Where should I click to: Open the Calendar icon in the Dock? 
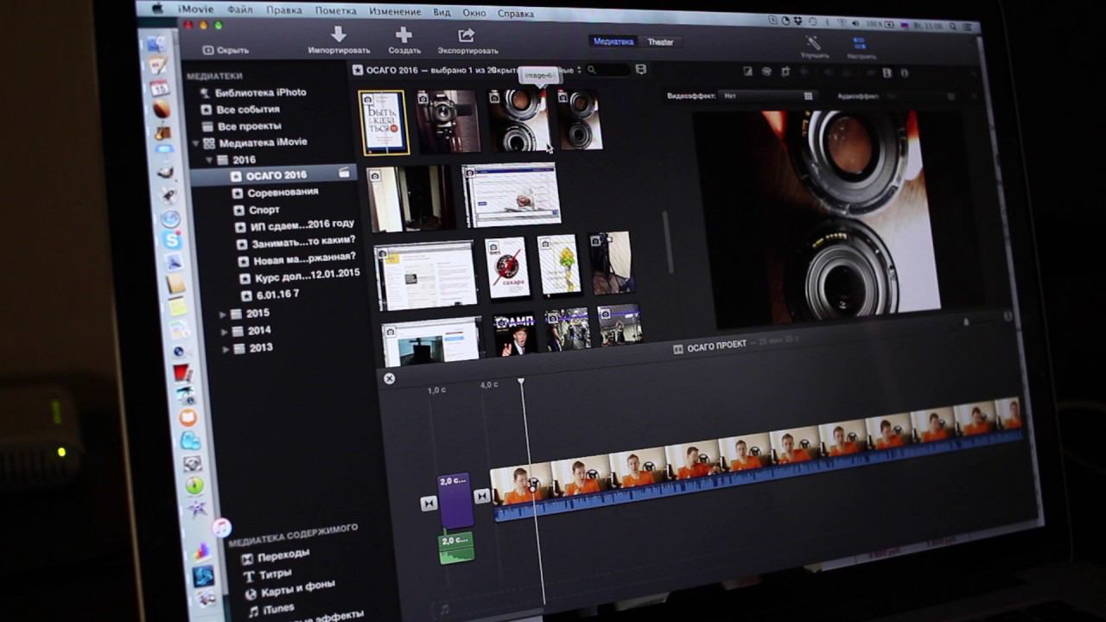160,87
